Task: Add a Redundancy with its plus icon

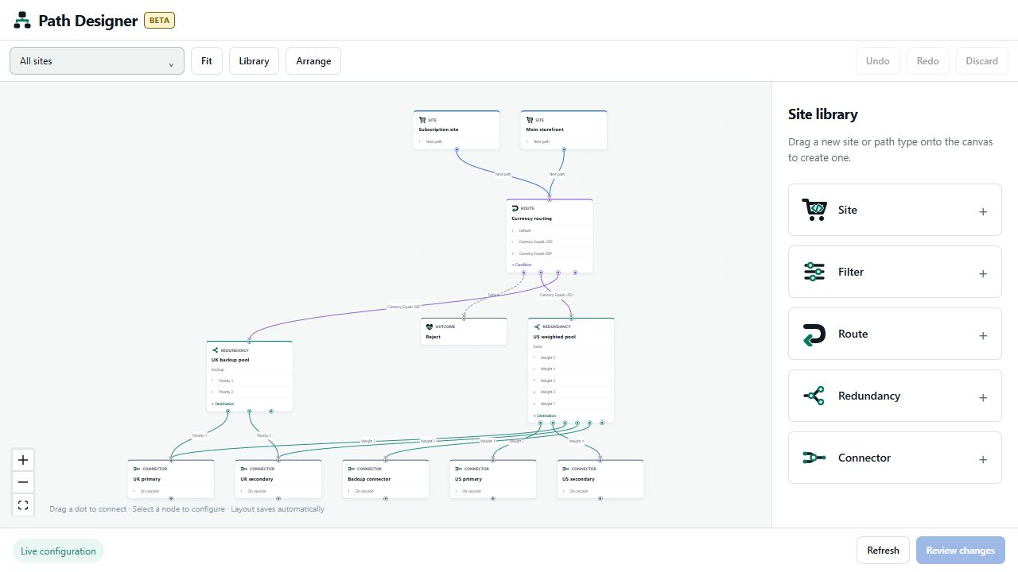Action: tap(983, 397)
